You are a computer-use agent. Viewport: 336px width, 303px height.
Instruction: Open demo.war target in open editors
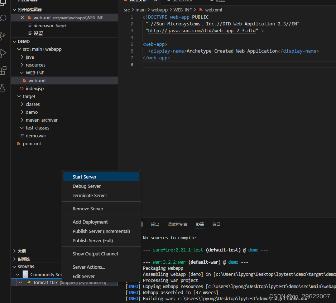pyautogui.click(x=64, y=26)
